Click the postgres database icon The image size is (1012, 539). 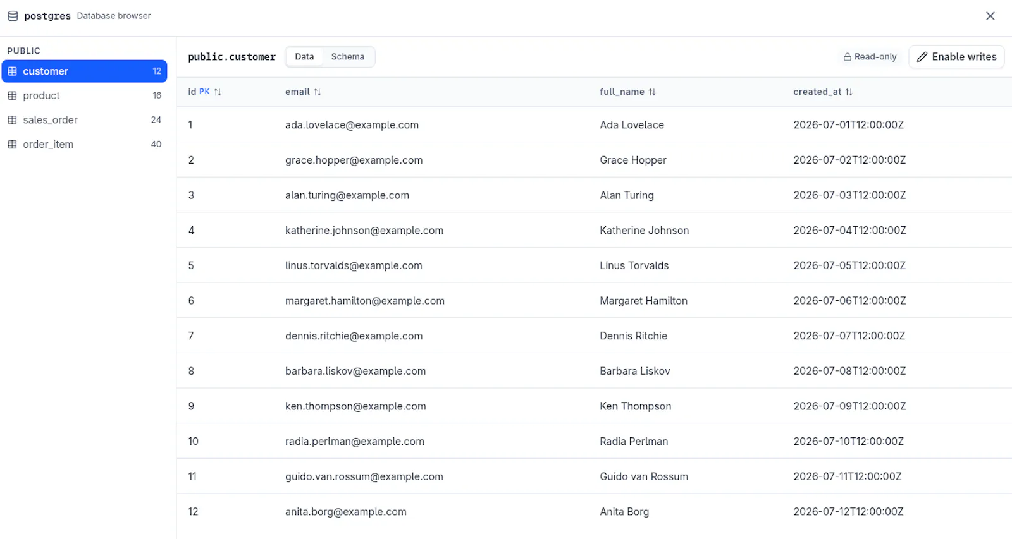(13, 16)
